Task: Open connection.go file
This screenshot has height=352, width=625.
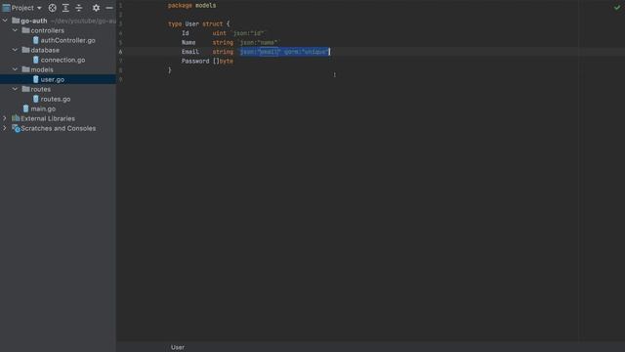Action: 62,60
